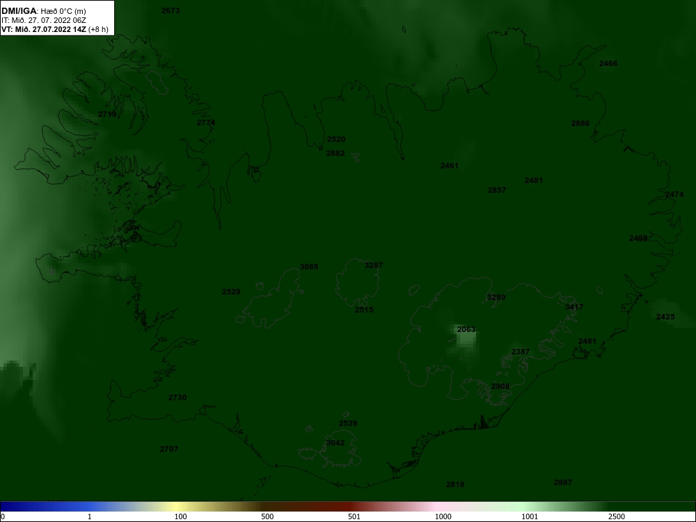Click the legend label 1001
The image size is (696, 522).
click(x=530, y=516)
